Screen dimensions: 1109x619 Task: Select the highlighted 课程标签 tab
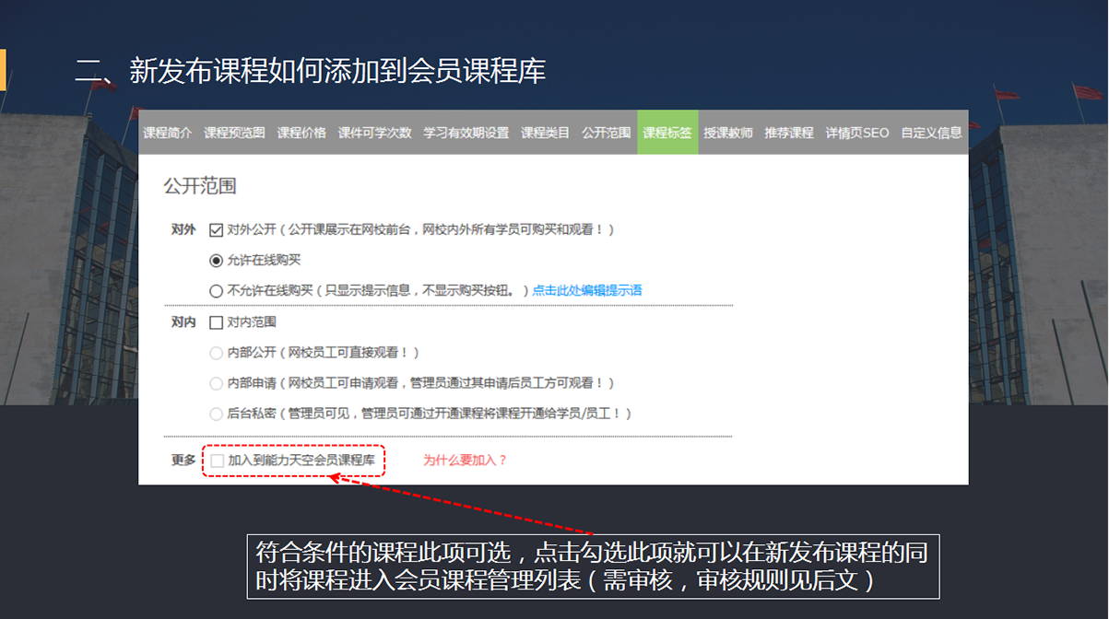(x=667, y=133)
